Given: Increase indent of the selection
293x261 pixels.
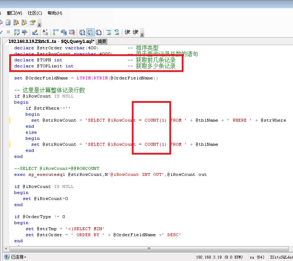Looking at the screenshot, I should [x=135, y=32].
